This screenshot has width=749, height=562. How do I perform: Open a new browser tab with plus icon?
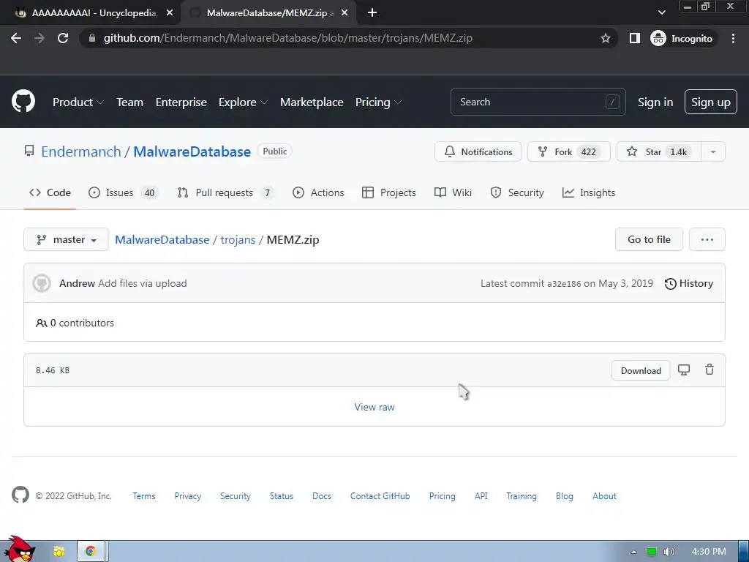click(x=372, y=13)
